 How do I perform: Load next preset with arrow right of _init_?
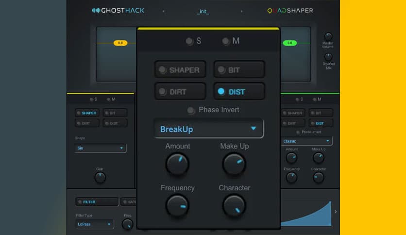241,11
